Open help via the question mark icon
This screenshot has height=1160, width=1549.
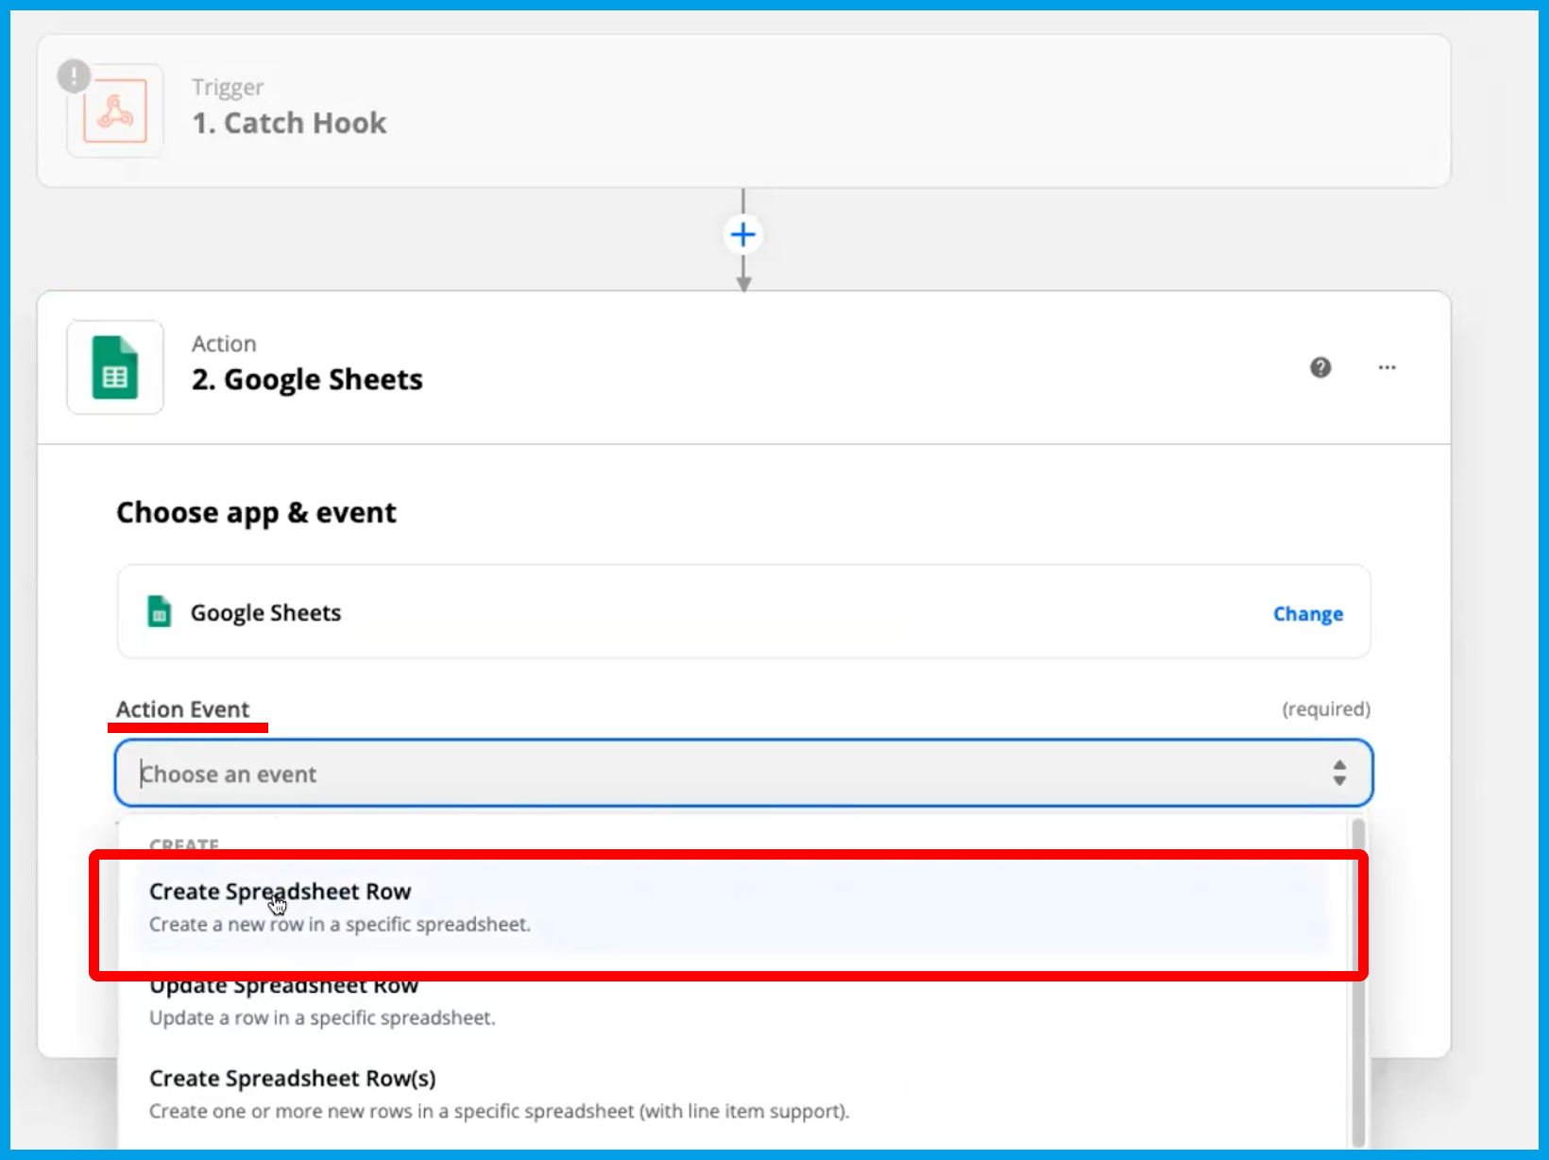point(1320,367)
